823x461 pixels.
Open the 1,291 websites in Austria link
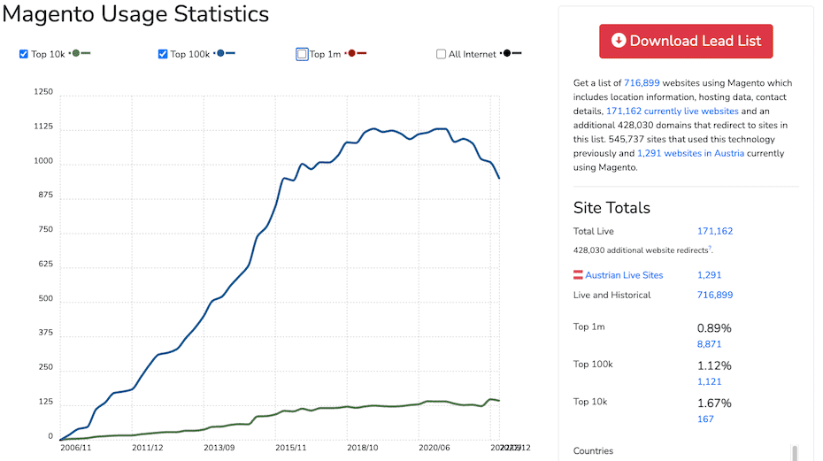[691, 153]
